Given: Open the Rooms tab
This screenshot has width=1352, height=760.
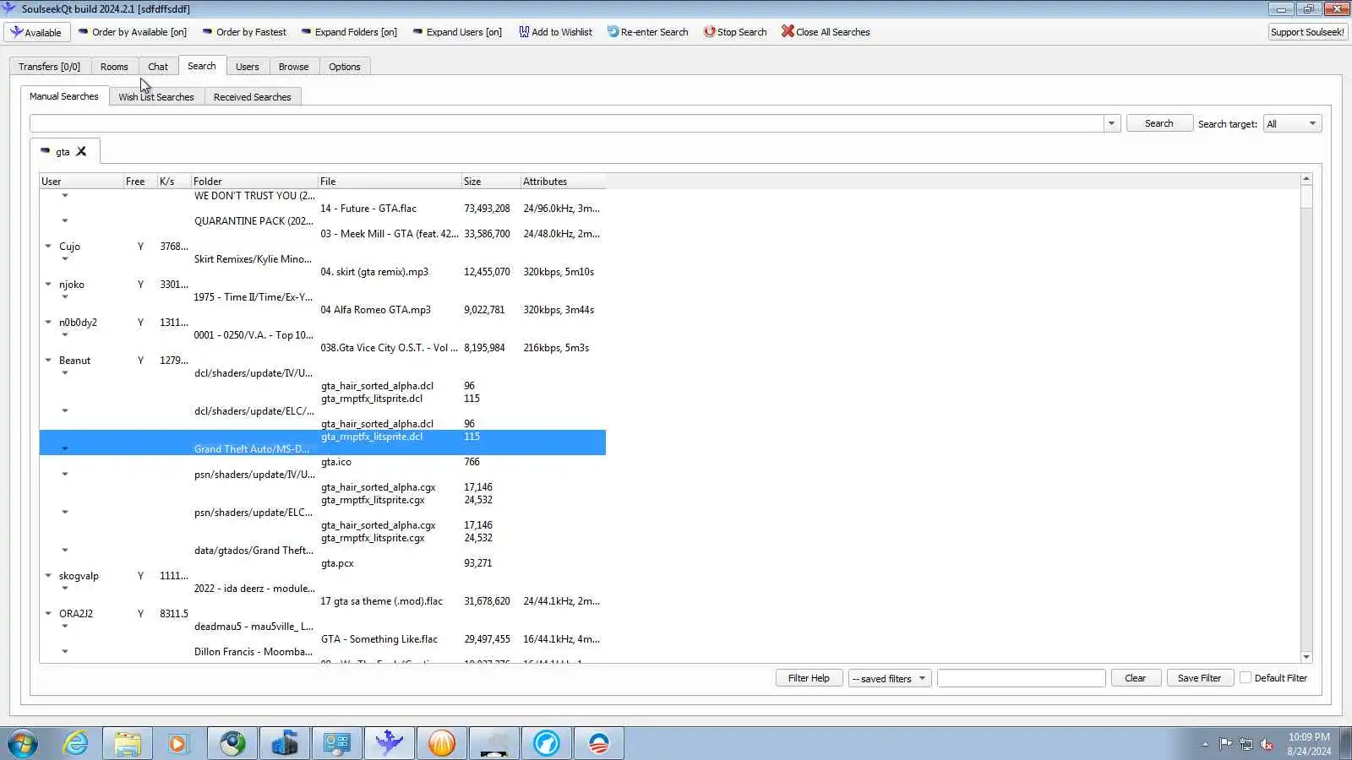Looking at the screenshot, I should 114,67.
